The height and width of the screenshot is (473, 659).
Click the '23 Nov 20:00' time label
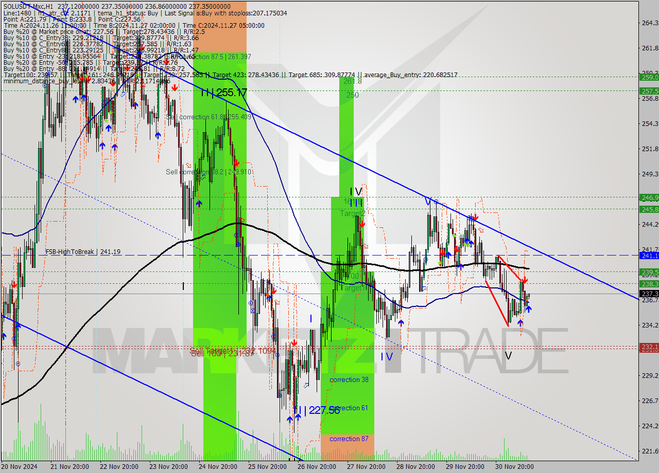(x=169, y=467)
